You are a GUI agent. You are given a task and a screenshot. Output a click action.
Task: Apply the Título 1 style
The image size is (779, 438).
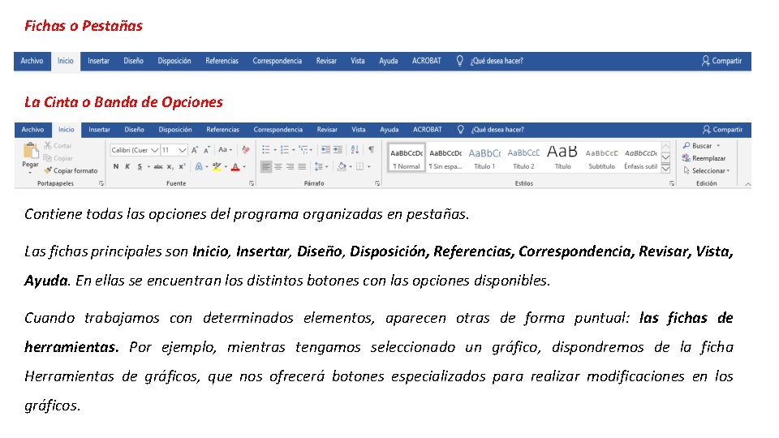pos(484,158)
